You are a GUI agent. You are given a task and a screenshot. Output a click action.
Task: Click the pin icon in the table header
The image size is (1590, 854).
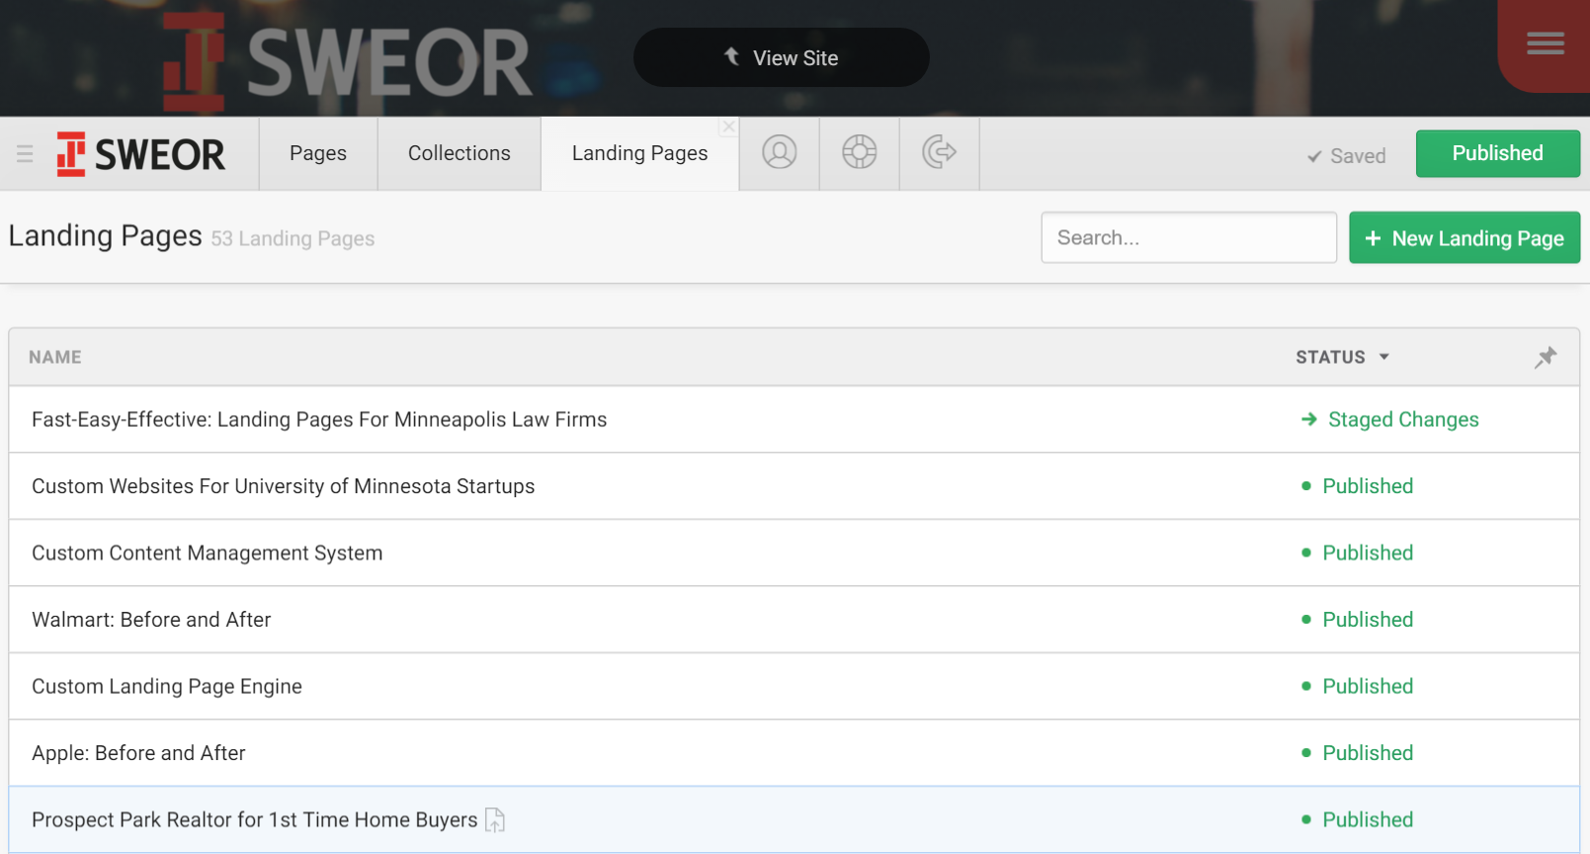point(1546,357)
